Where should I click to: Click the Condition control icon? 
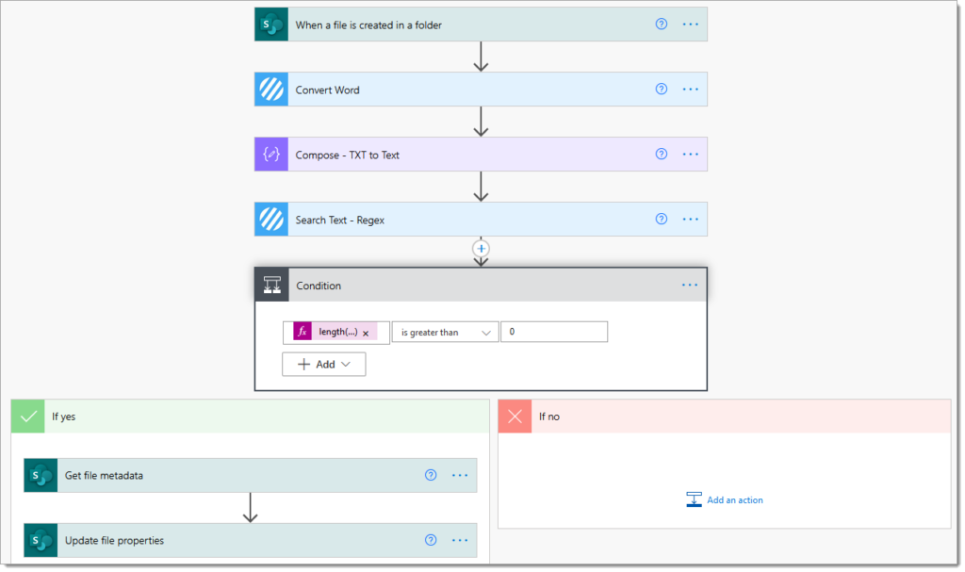point(272,286)
